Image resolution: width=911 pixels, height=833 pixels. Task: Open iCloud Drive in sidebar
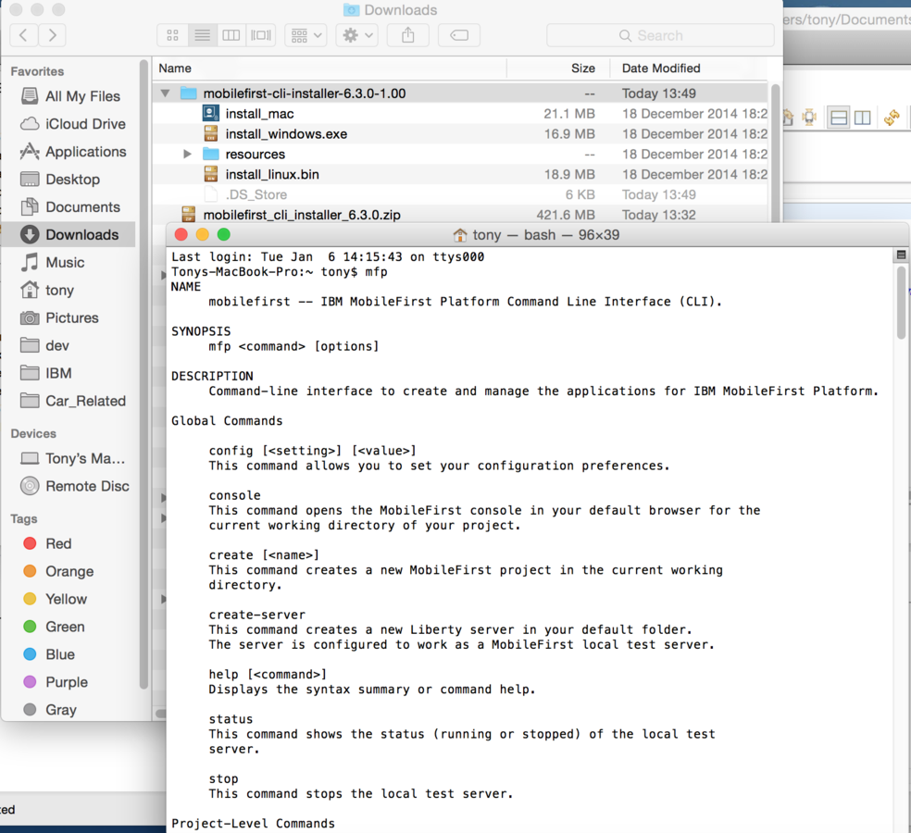tap(72, 124)
